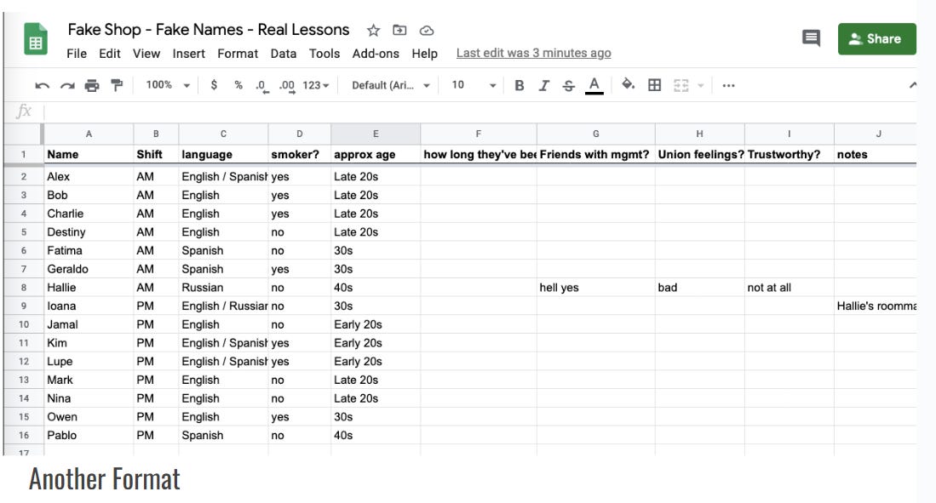Open the comment history icon
Image resolution: width=936 pixels, height=503 pixels.
[x=811, y=38]
